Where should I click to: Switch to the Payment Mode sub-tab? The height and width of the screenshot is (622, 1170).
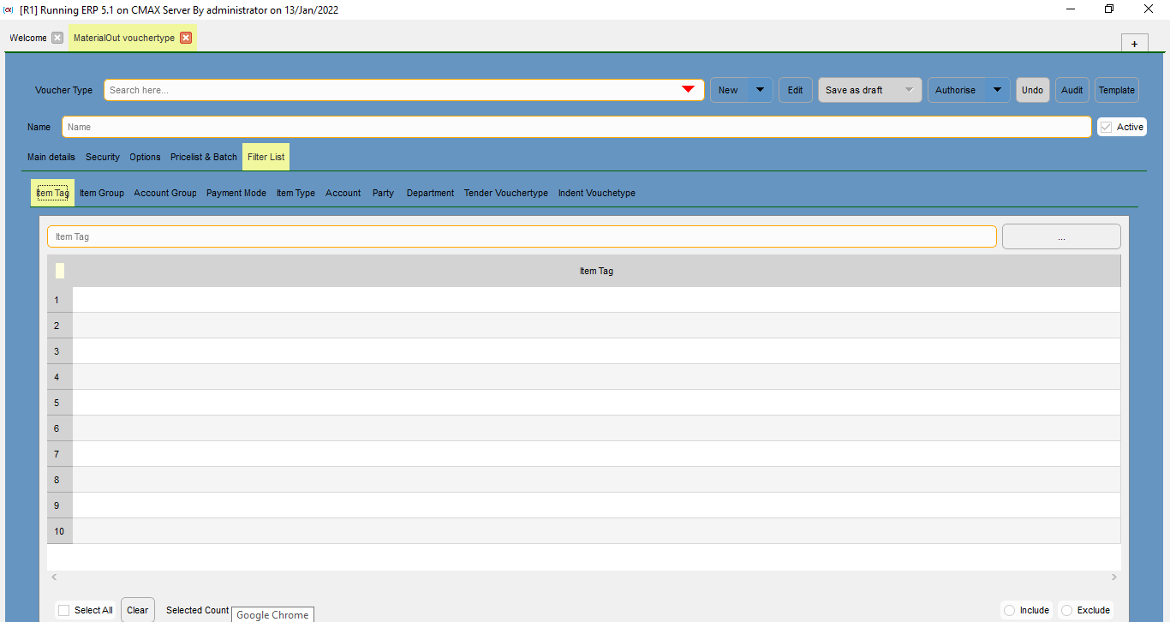(236, 193)
